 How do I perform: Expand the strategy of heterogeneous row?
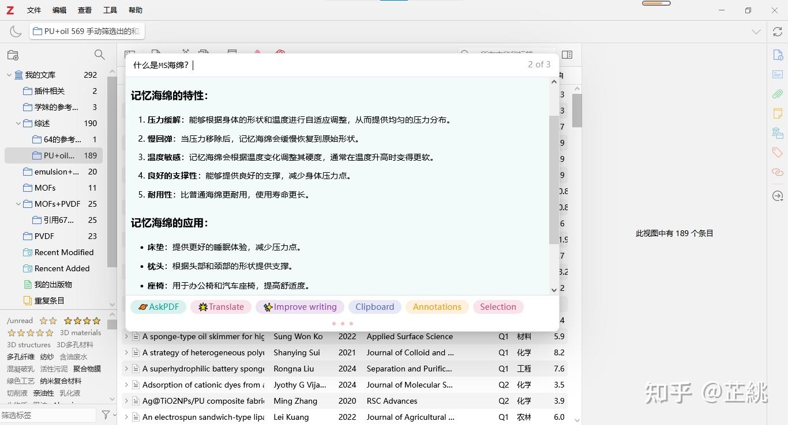pyautogui.click(x=127, y=352)
